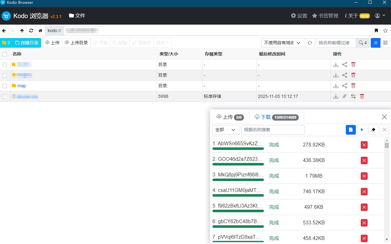Copy link of the 599B file
The image size is (391, 244).
pyautogui.click(x=344, y=96)
